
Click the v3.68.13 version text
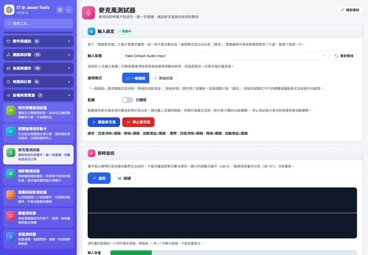pyautogui.click(x=23, y=13)
